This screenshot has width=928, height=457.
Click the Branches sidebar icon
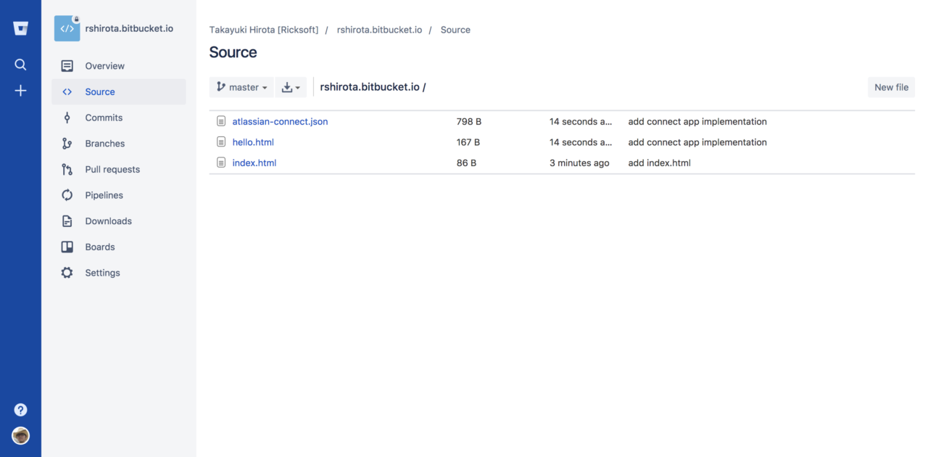67,144
